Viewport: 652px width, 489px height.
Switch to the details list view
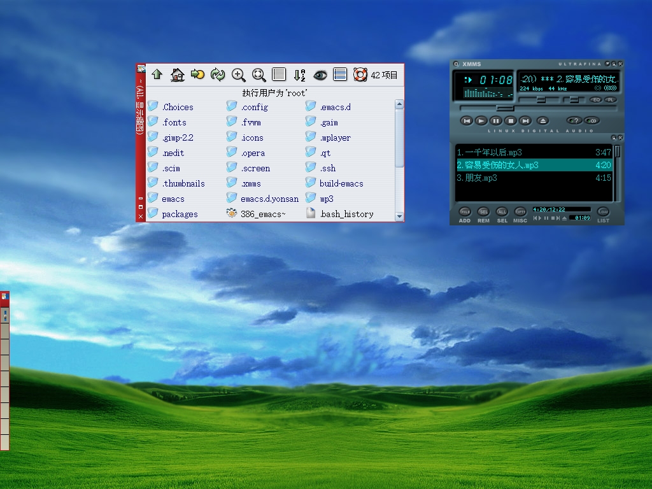279,74
